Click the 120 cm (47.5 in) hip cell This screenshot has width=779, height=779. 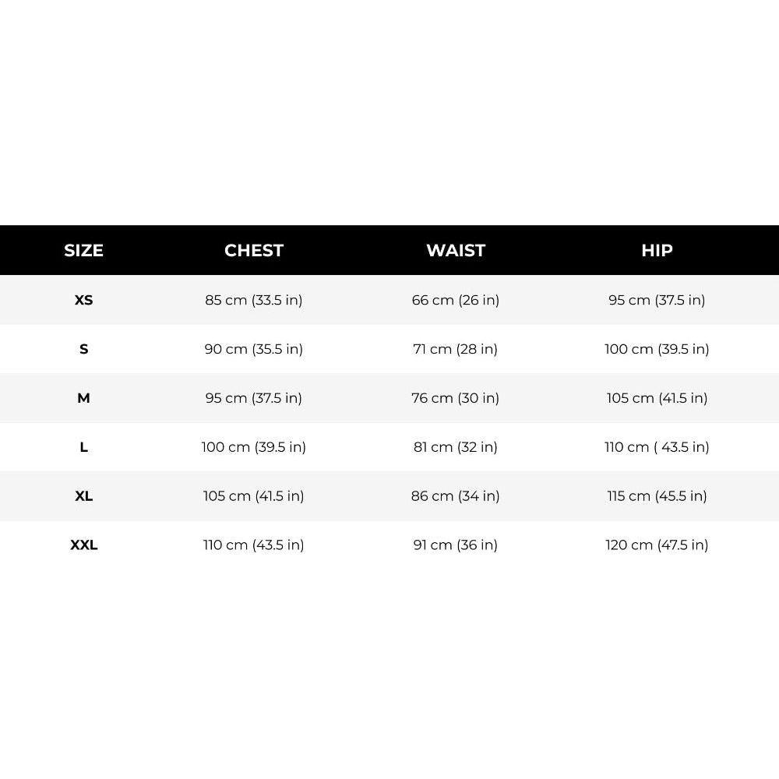(x=657, y=545)
